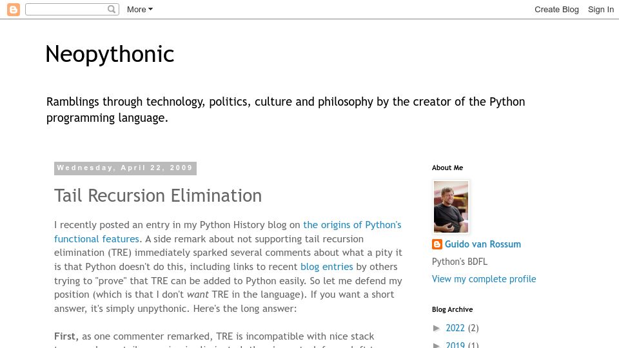Follow the origins of Python's link

tap(352, 225)
